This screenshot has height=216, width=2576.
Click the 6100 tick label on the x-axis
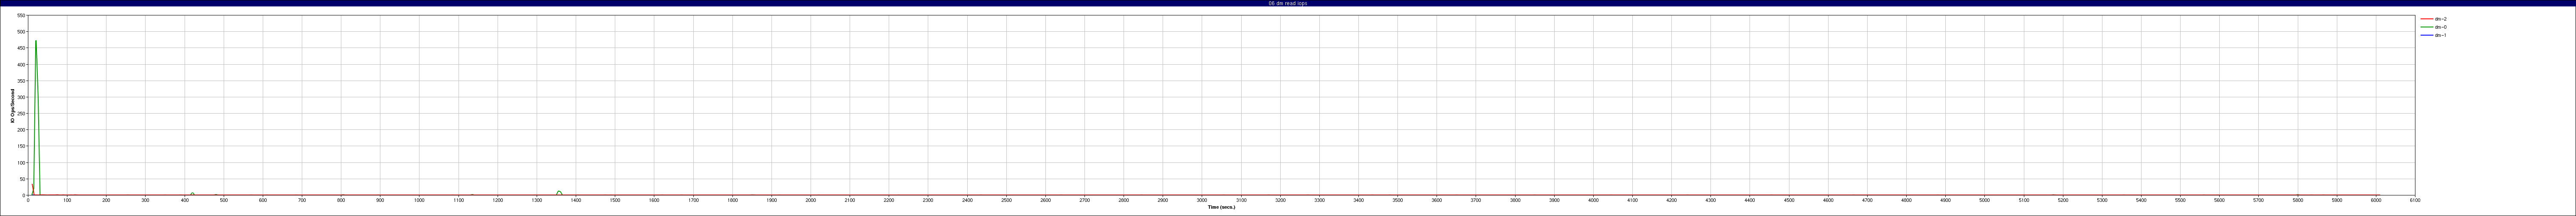(2415, 200)
